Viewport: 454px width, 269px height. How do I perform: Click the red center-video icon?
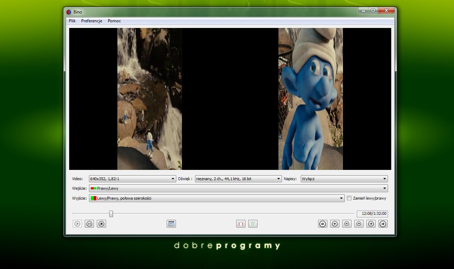241,224
